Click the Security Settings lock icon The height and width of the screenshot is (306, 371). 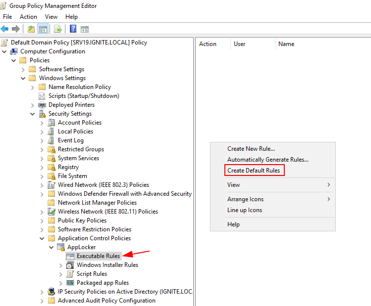pos(42,114)
